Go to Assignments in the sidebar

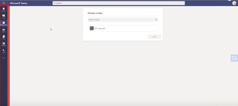(x=4, y=23)
